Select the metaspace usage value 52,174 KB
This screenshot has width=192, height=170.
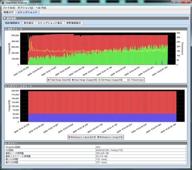point(102,156)
